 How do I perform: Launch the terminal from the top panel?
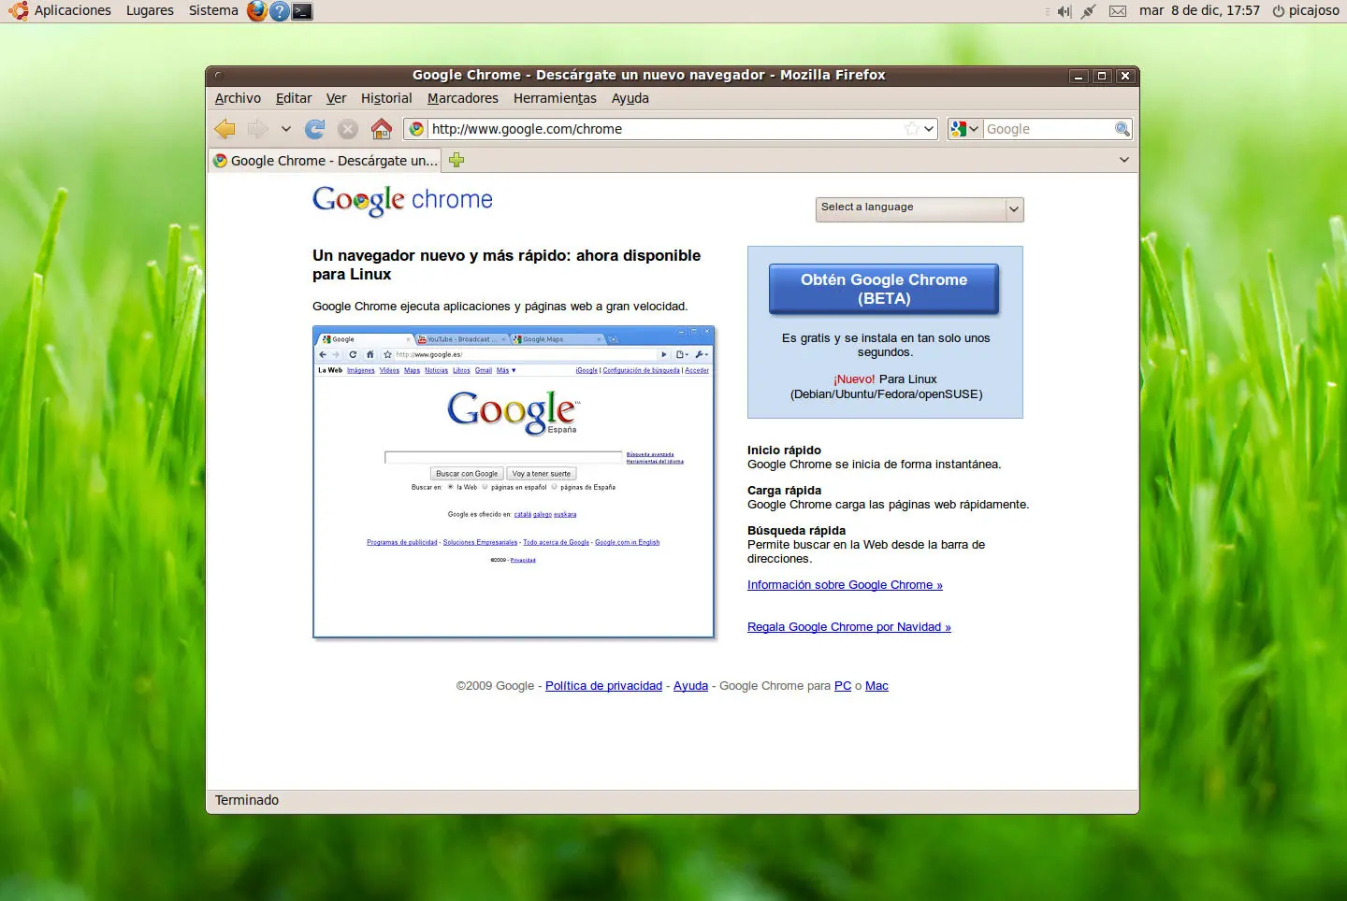click(x=302, y=11)
